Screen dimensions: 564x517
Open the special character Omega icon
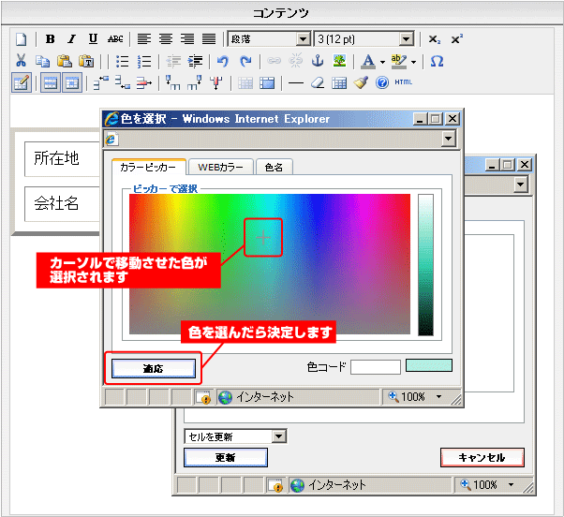(x=437, y=61)
